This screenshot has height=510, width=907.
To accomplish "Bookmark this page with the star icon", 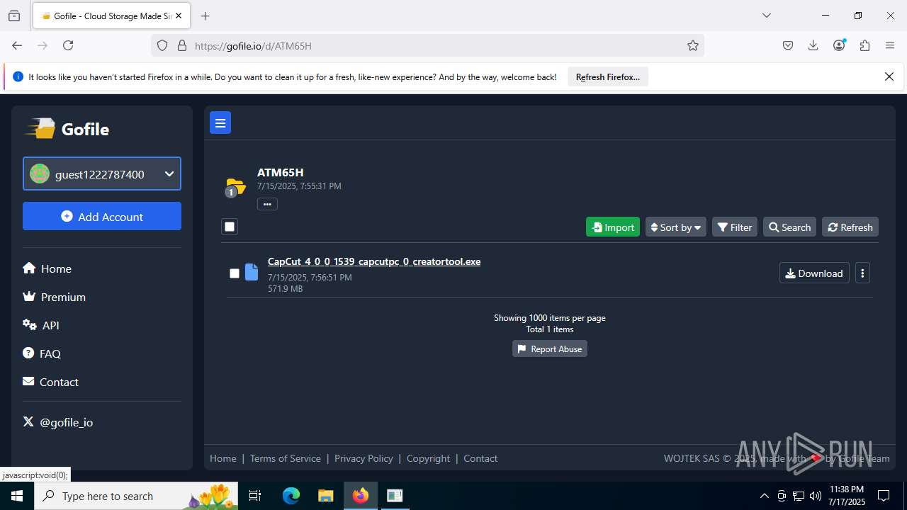I will click(x=693, y=45).
